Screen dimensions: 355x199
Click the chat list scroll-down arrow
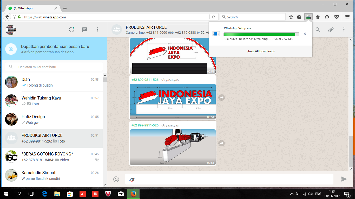click(105, 185)
